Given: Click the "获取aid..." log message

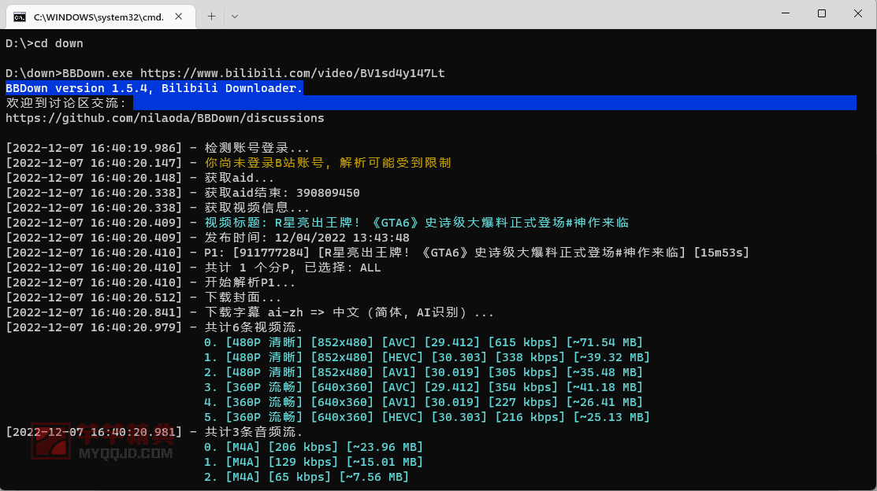Looking at the screenshot, I should 240,178.
